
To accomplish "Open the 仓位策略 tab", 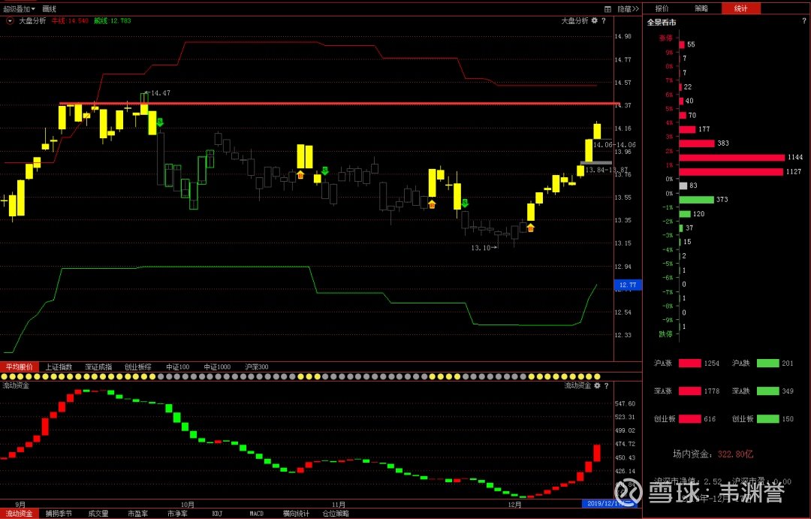I will click(x=336, y=513).
